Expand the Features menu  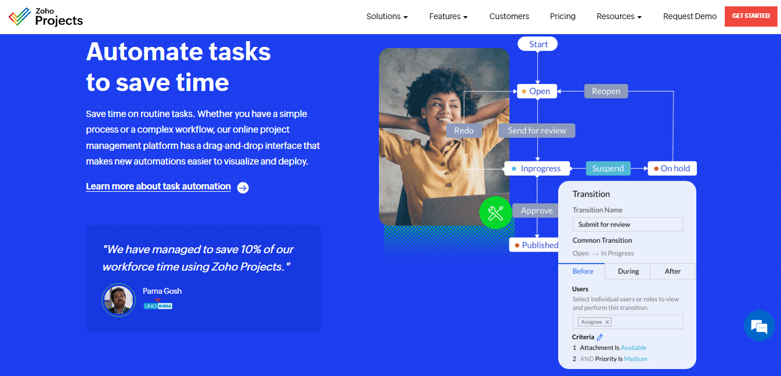[x=448, y=16]
